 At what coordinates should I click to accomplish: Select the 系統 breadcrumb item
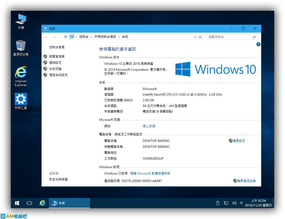pos(125,37)
